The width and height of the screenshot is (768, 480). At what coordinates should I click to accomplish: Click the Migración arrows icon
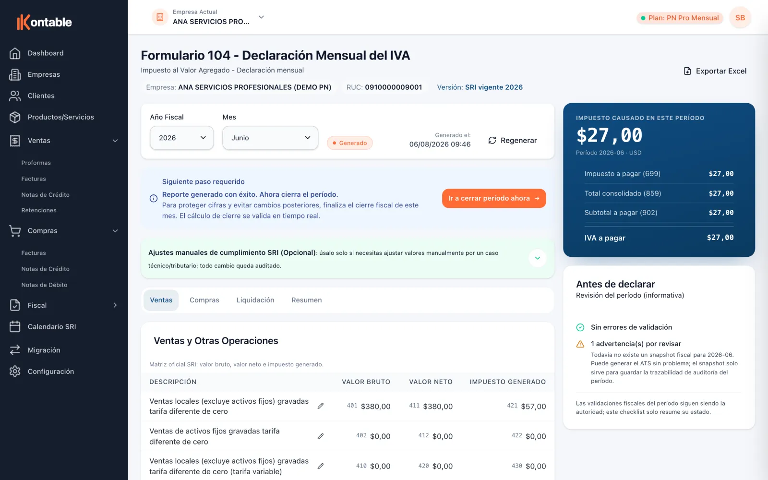coord(15,350)
